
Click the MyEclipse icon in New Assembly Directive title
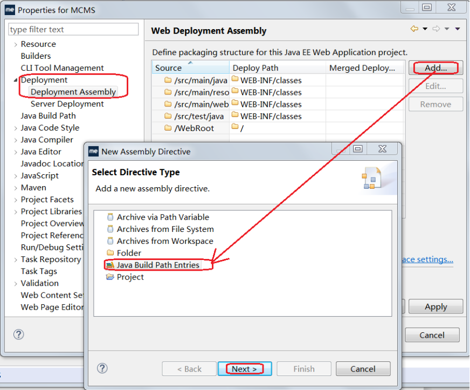(x=94, y=152)
